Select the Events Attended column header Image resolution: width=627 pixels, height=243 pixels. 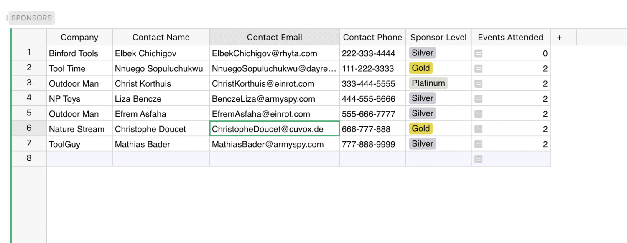tap(511, 37)
